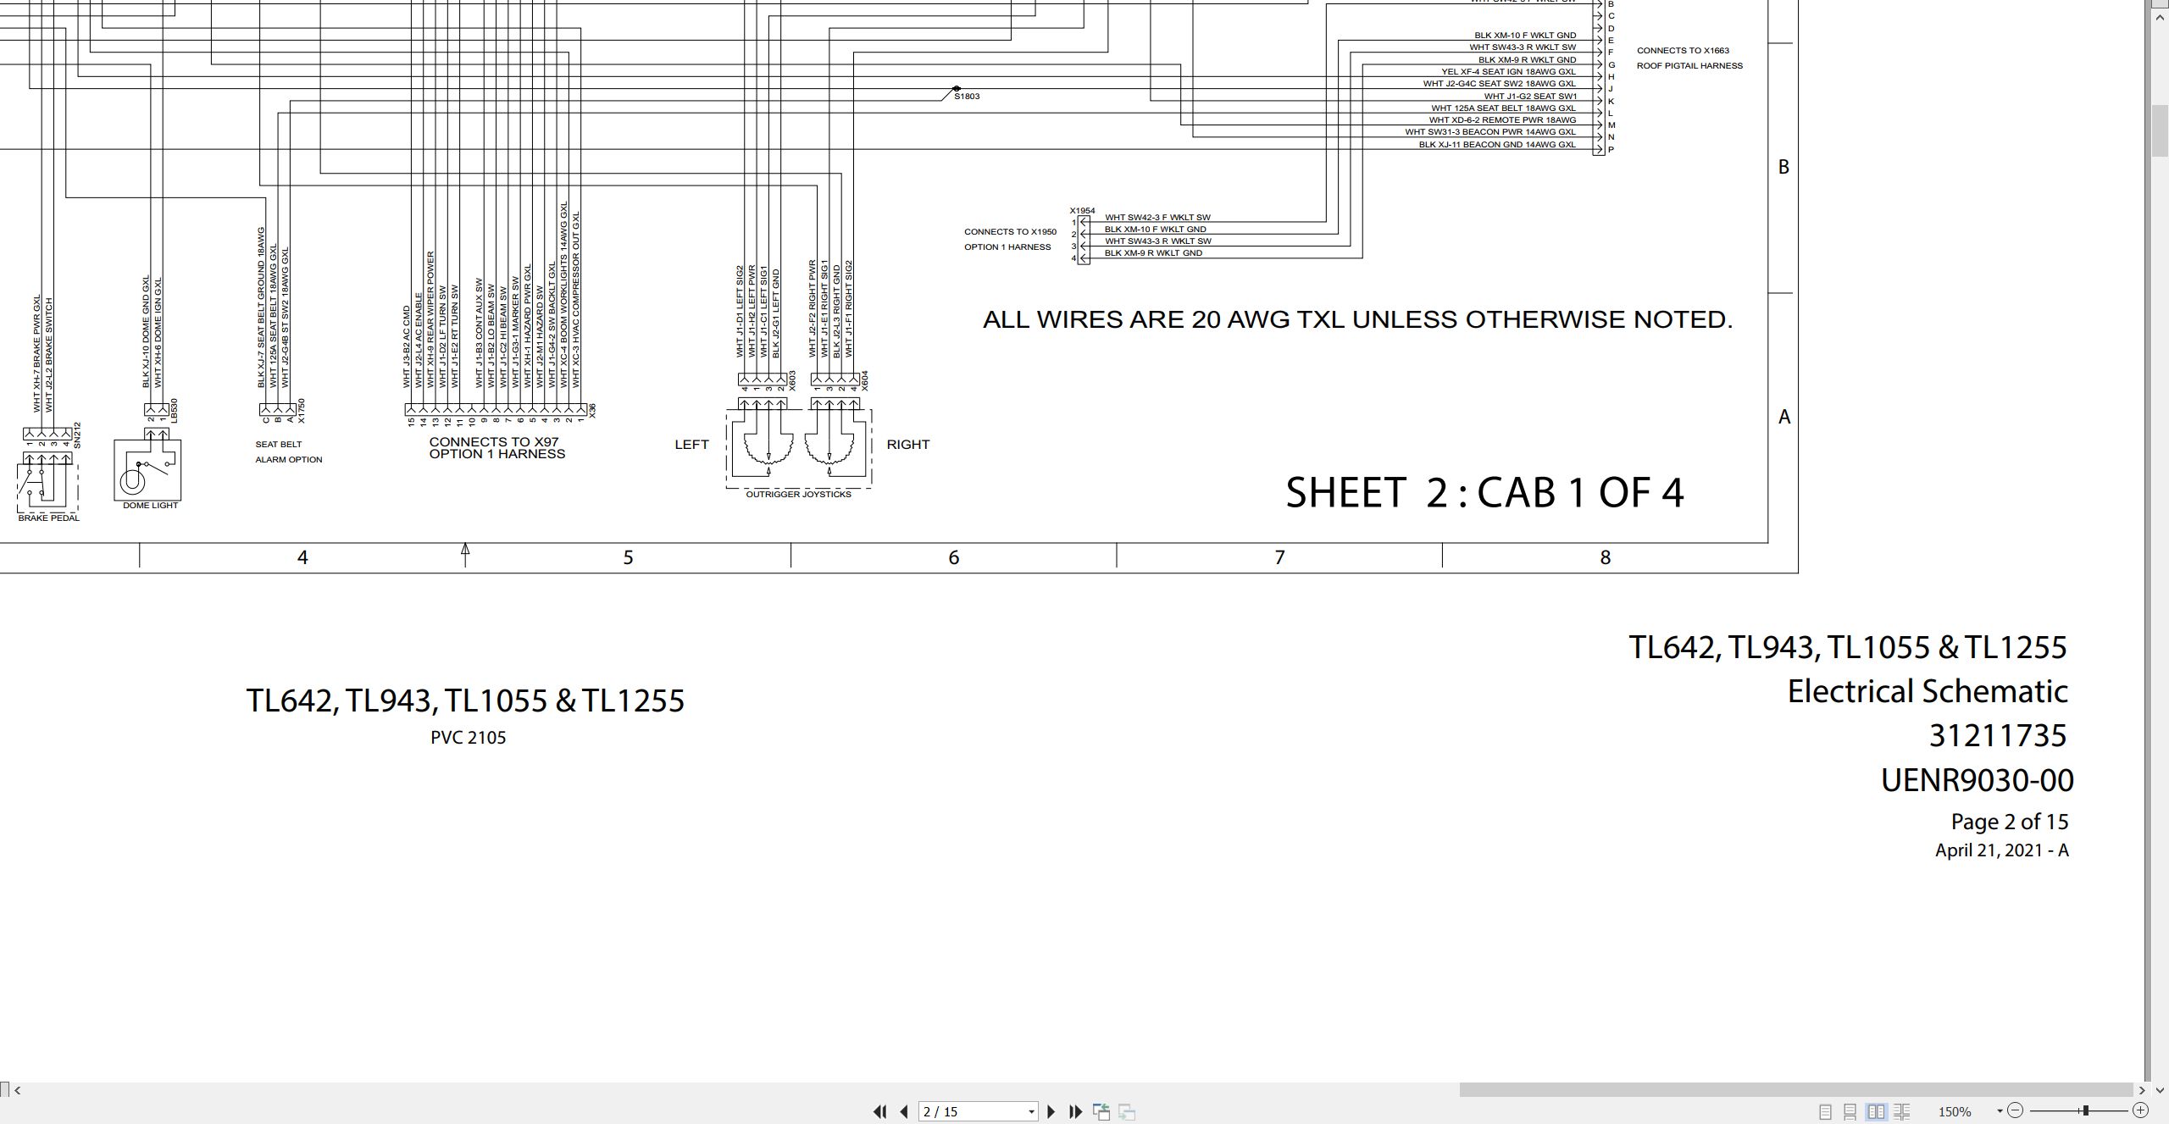Click the vertical scrollbar thumb
This screenshot has height=1124, width=2169.
(x=2161, y=131)
